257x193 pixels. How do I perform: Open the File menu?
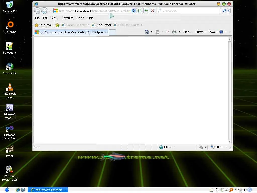37,18
